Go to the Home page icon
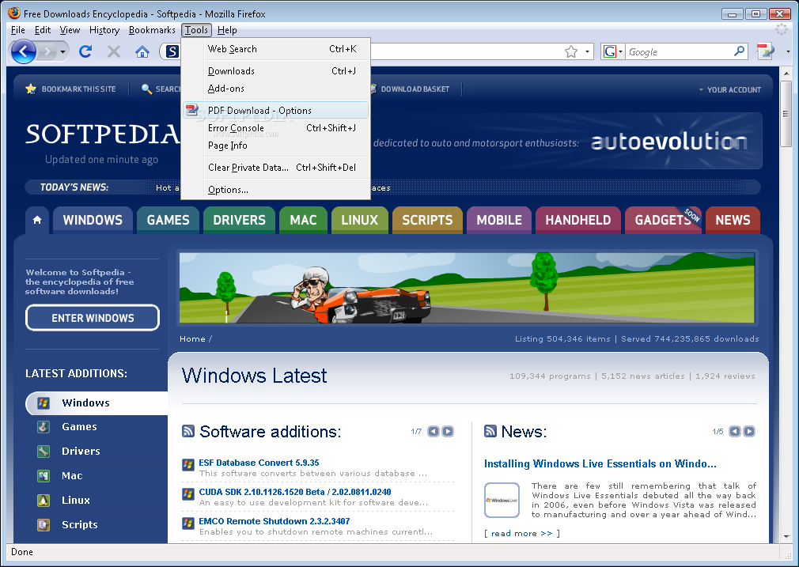Viewport: 799px width, 567px height. (x=142, y=51)
